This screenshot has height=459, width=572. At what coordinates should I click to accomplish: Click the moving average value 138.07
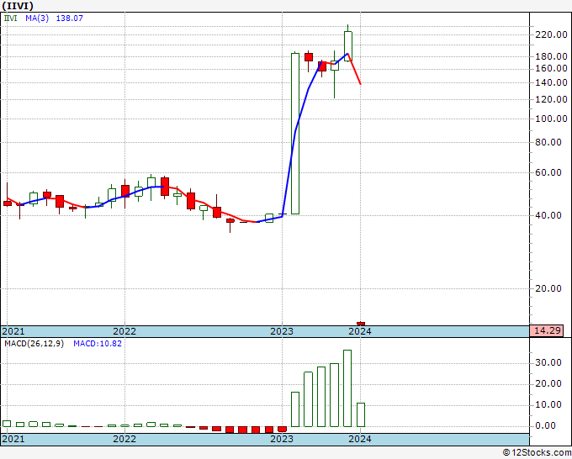69,18
